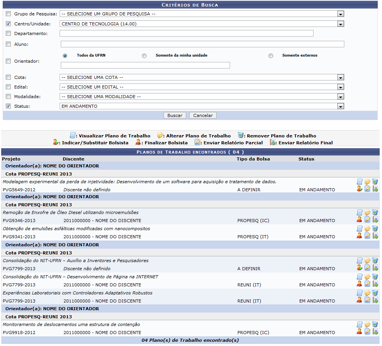Select the 'Somente externos' radio option

pyautogui.click(x=271, y=56)
